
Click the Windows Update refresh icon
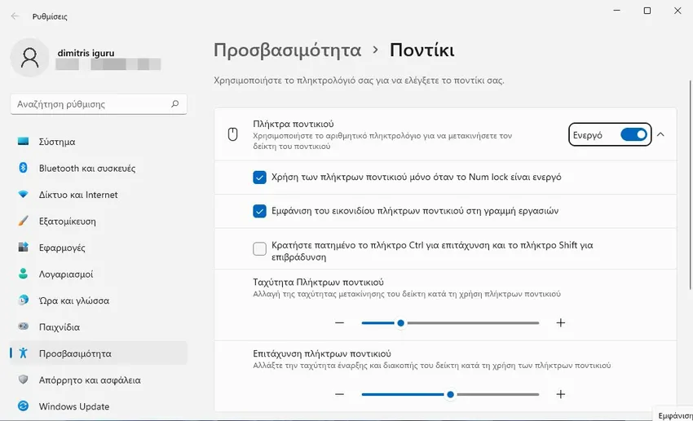click(x=23, y=406)
